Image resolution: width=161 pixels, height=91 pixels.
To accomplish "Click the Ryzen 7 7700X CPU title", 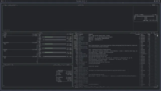I will (x=139, y=15).
